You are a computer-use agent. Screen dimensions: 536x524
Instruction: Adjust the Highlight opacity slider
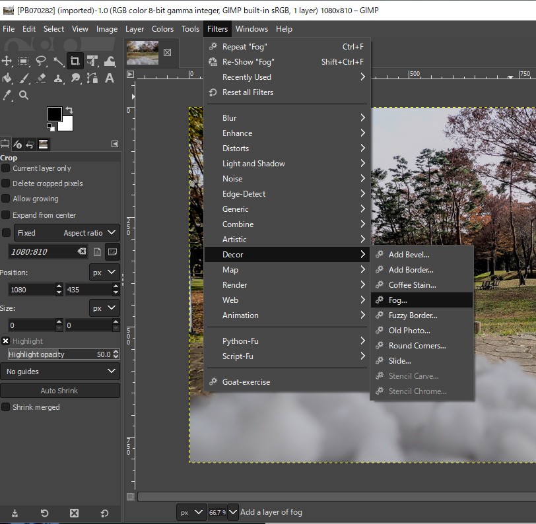tap(60, 354)
